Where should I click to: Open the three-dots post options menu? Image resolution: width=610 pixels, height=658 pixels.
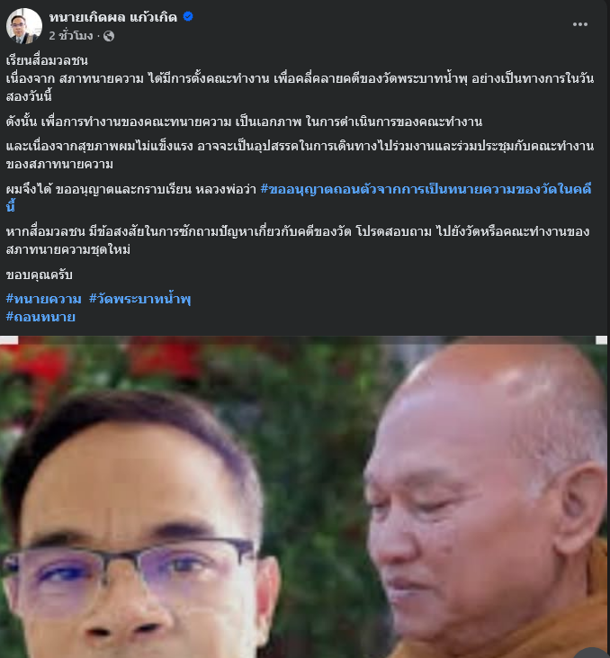tap(579, 24)
